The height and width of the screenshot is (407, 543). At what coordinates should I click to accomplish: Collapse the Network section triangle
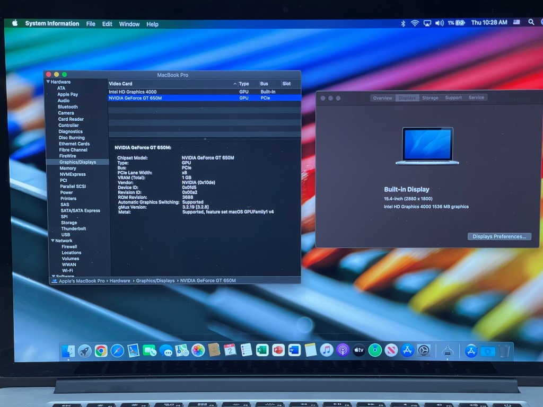pos(52,241)
